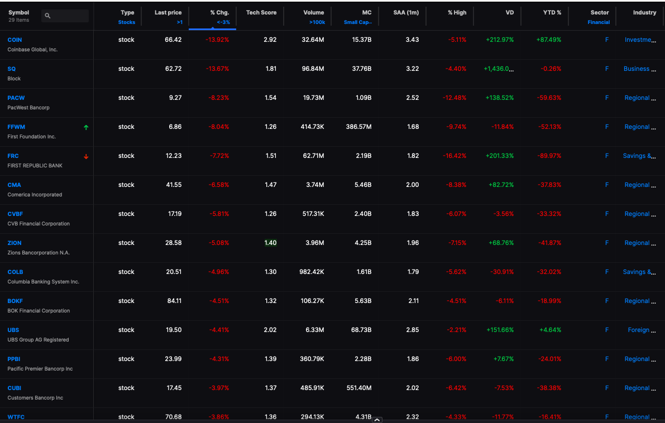
Task: Select UBS's 68.73B market cap cell
Action: click(x=361, y=330)
